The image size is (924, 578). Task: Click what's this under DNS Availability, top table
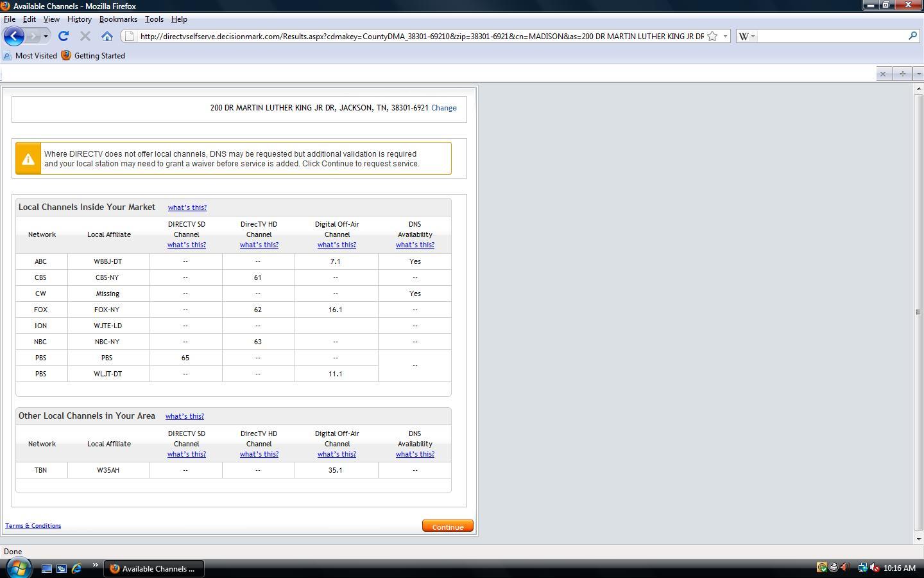415,245
